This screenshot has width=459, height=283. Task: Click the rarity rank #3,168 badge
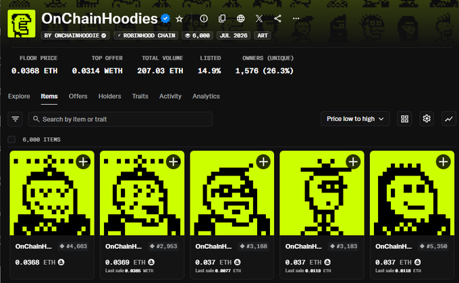pos(254,247)
